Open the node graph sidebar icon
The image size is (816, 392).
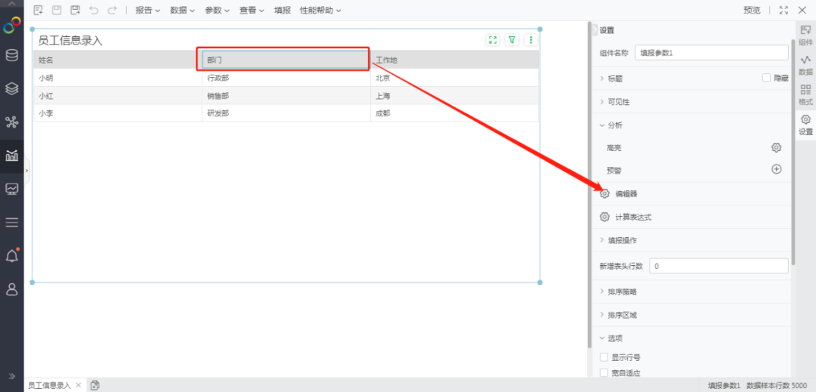click(x=12, y=122)
